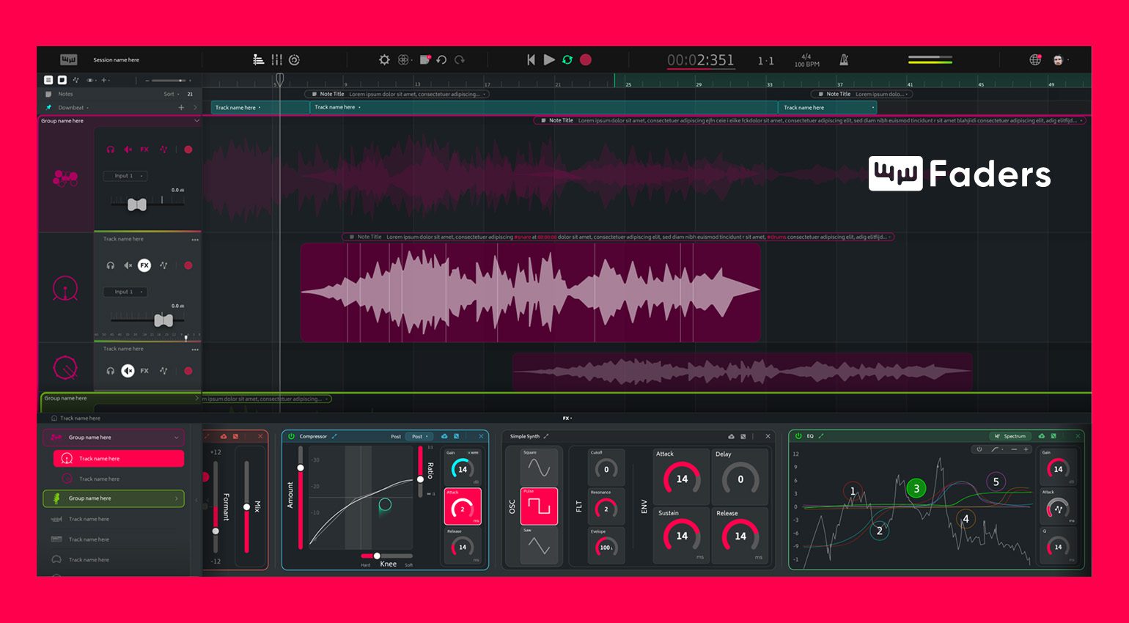Click the EQ Spectrum button
The width and height of the screenshot is (1129, 623).
(x=1010, y=436)
